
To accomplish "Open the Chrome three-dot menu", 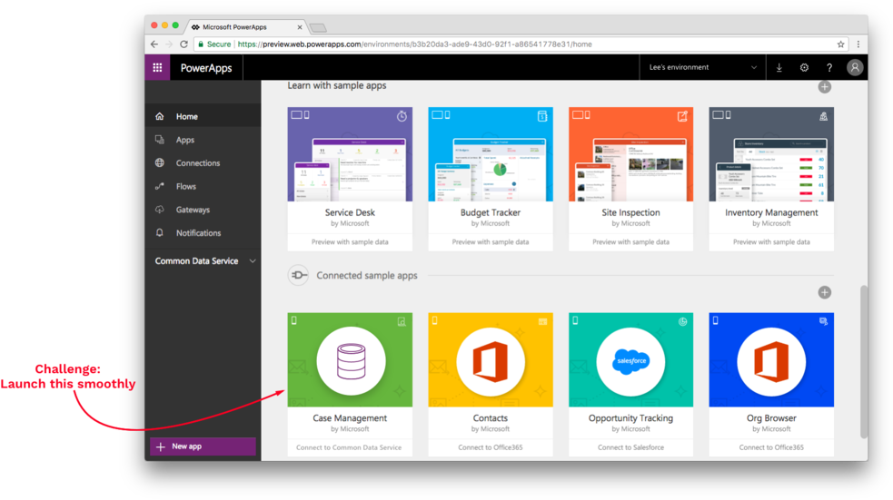I will coord(858,44).
